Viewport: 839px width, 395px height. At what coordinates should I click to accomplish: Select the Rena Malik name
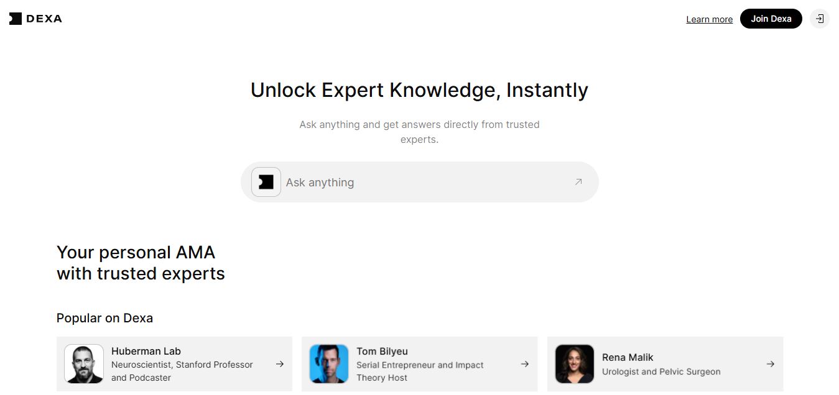(628, 357)
